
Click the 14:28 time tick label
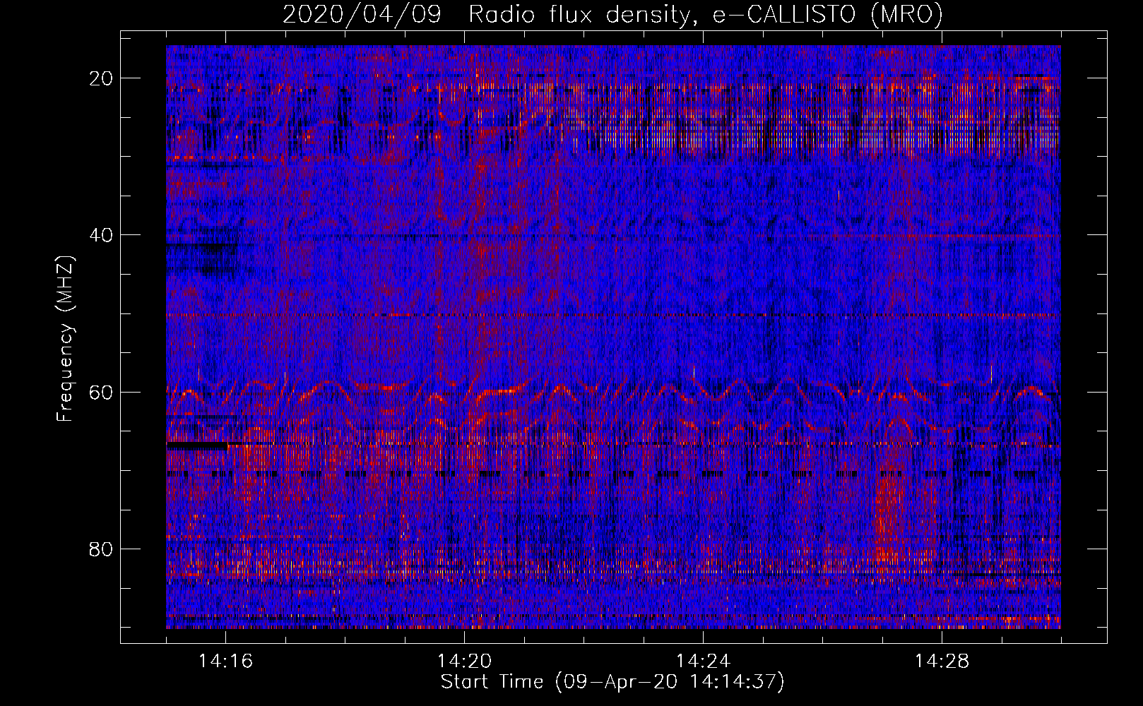pyautogui.click(x=942, y=661)
